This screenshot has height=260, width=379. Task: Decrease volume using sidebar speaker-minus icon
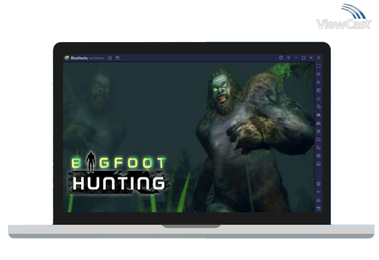[319, 82]
